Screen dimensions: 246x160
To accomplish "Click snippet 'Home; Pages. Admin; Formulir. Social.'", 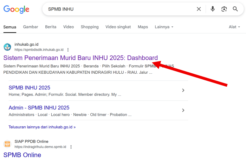I will (43, 94).
